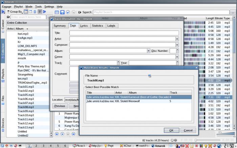Viewport: 237px width, 148px height.
Task: Open the Devices sidebar panel
Action: tap(3, 125)
